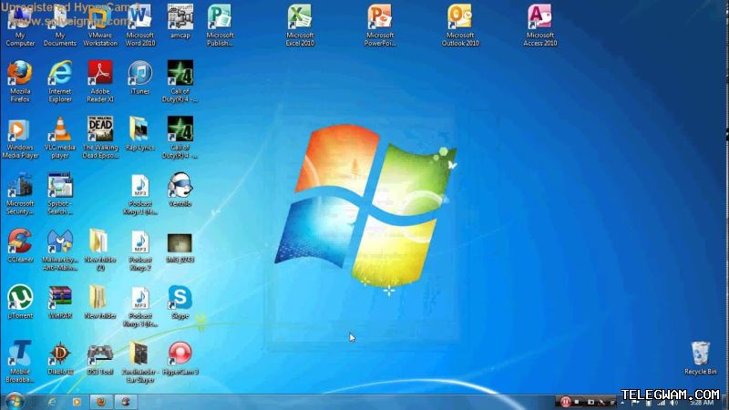
Task: Select the Recycle Bin icon
Action: click(700, 358)
